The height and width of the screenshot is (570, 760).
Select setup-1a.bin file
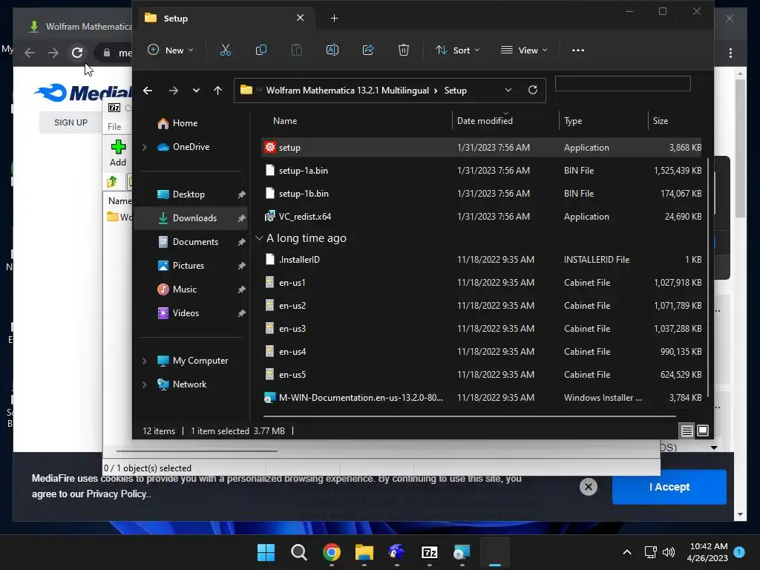[x=482, y=171]
